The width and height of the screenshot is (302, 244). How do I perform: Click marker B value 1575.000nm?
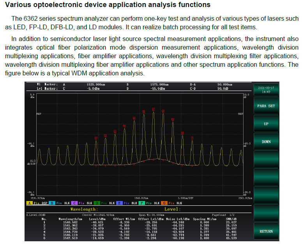159,84
